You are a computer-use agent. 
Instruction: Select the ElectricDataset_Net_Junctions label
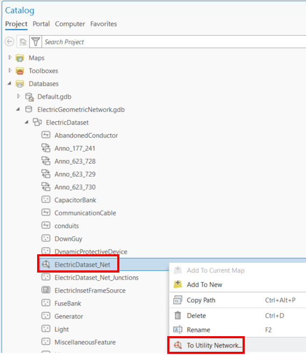(x=96, y=277)
